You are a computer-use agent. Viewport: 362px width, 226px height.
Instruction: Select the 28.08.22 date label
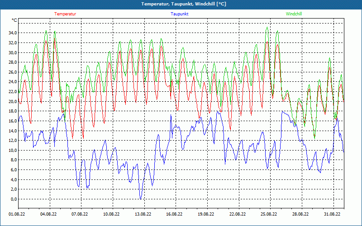[x=300, y=214]
